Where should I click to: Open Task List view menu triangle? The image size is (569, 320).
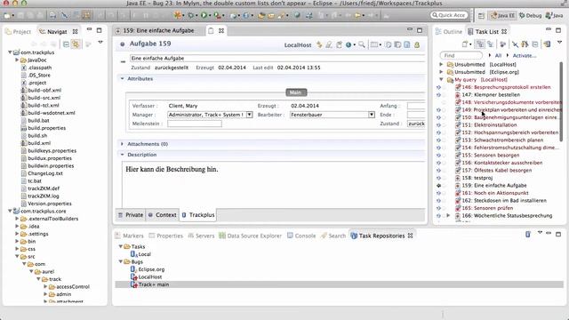559,43
